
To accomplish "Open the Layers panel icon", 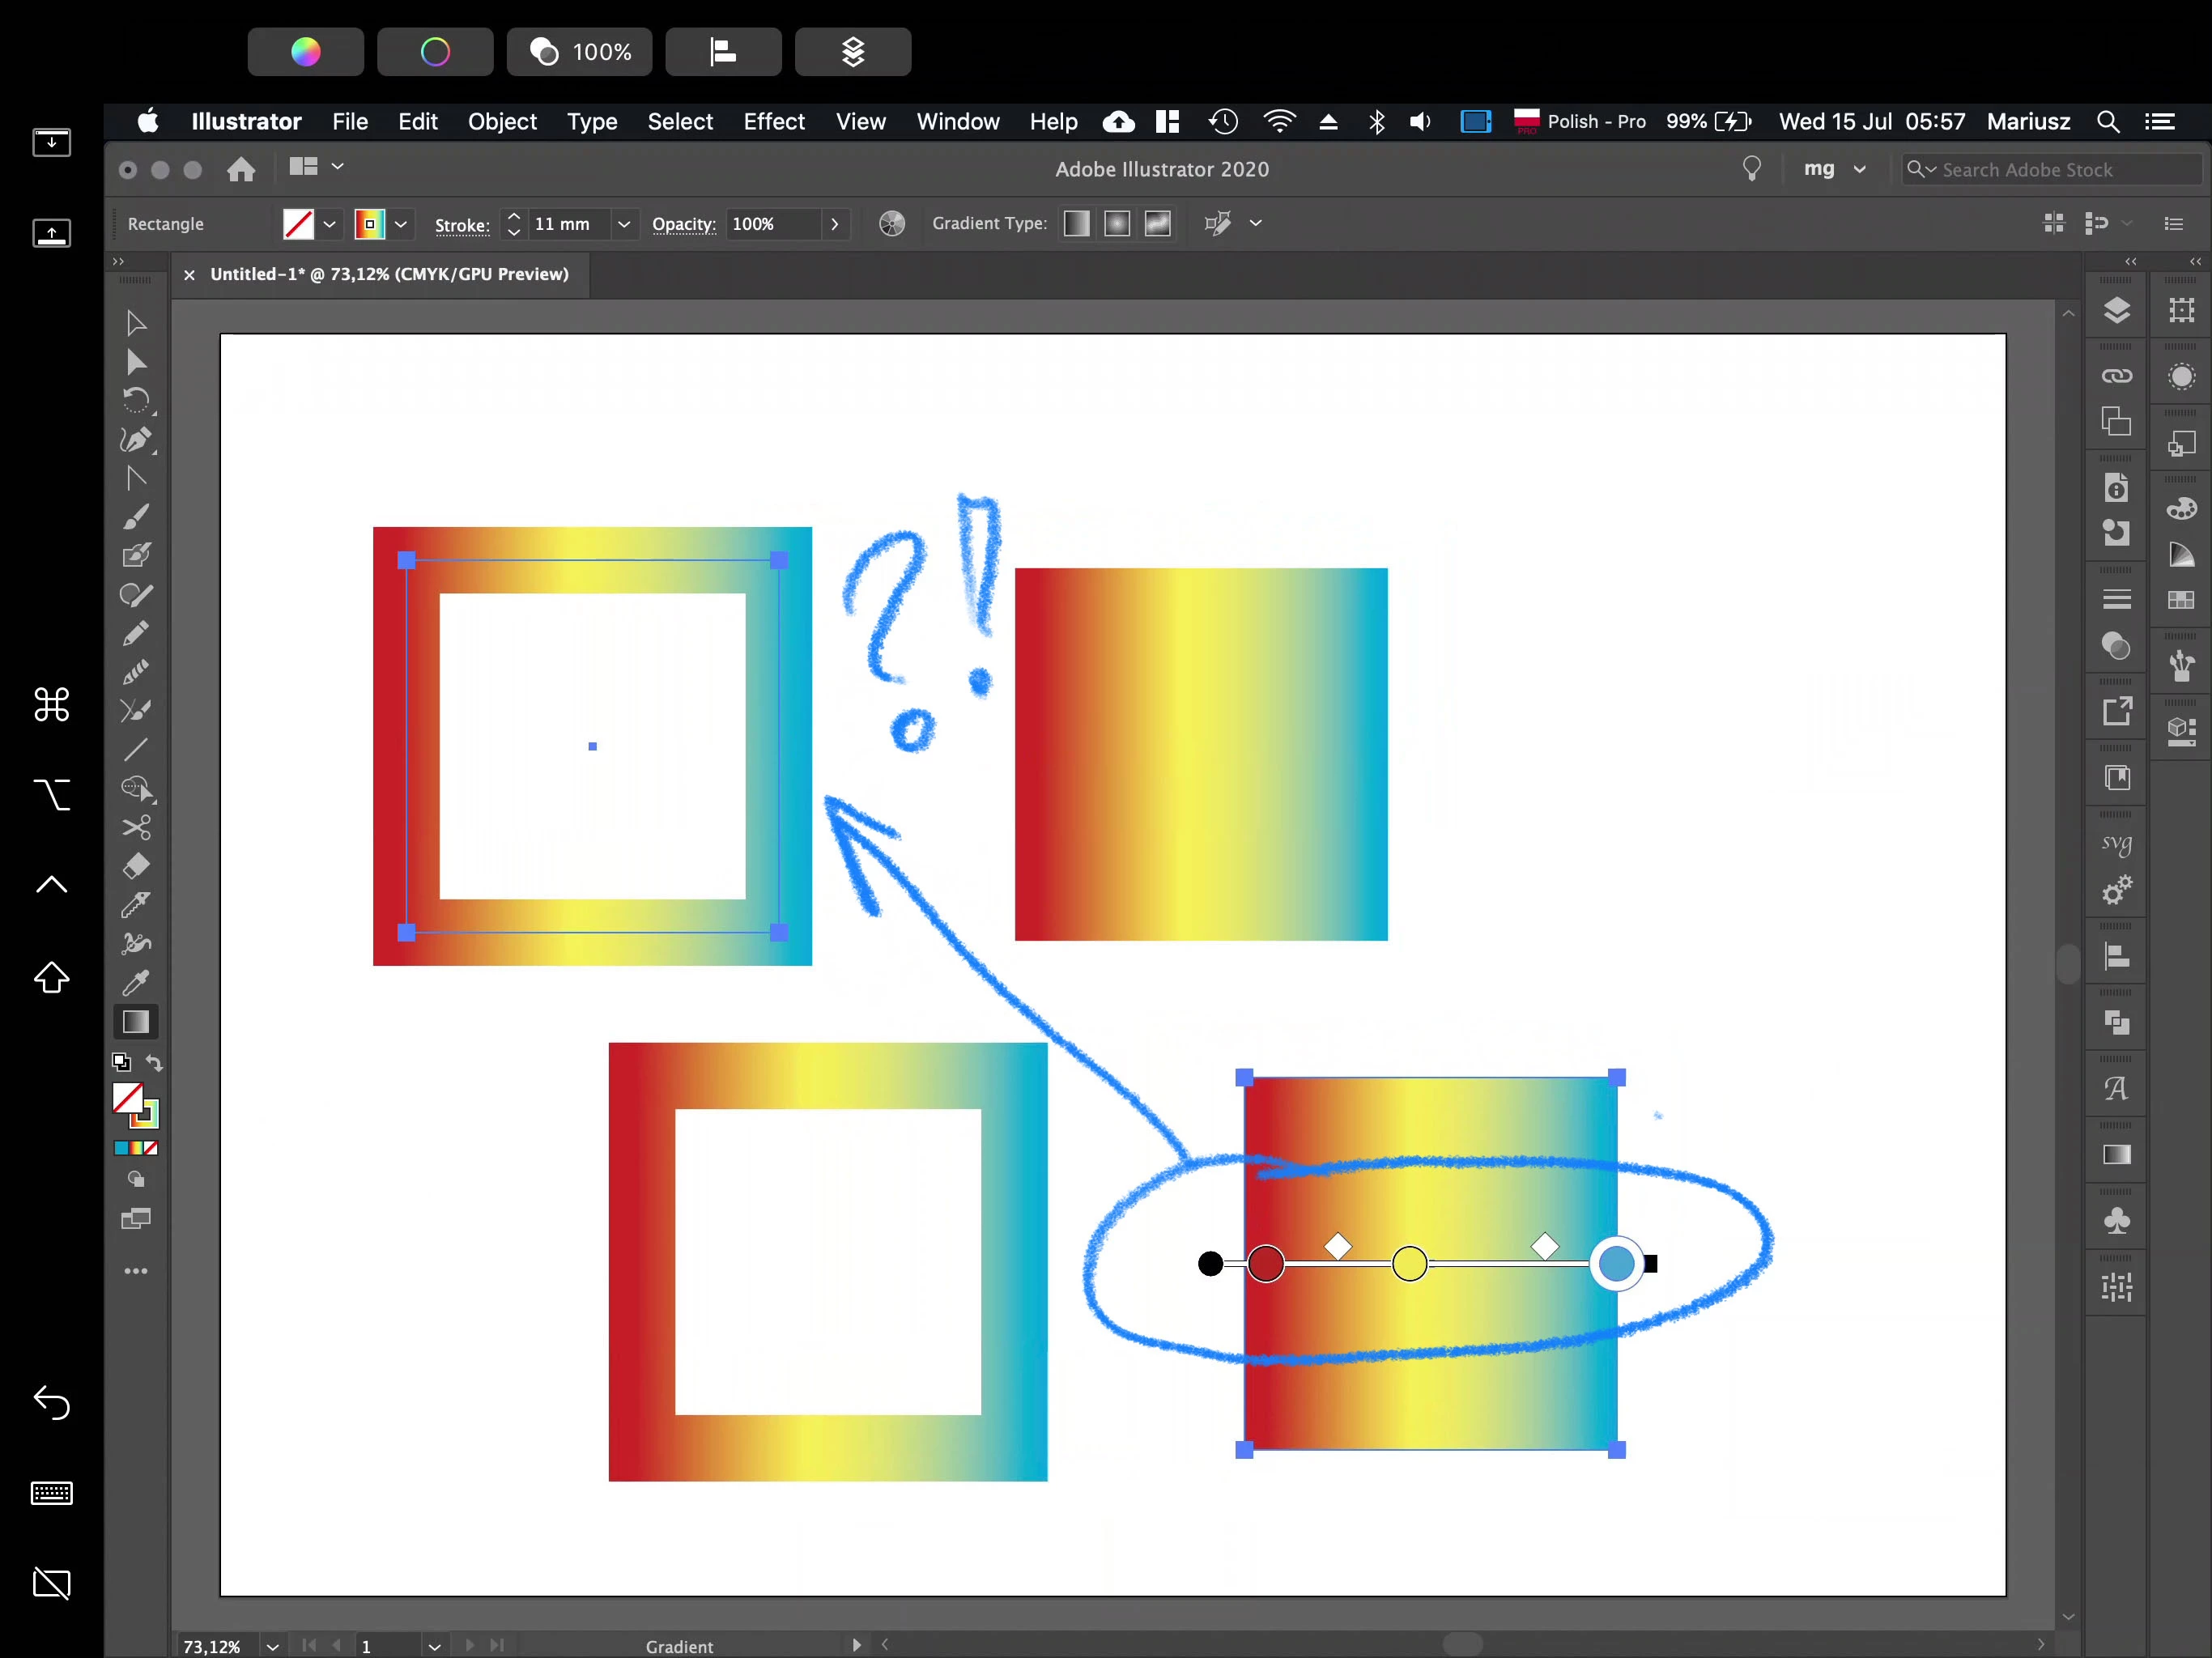I will coord(2116,310).
